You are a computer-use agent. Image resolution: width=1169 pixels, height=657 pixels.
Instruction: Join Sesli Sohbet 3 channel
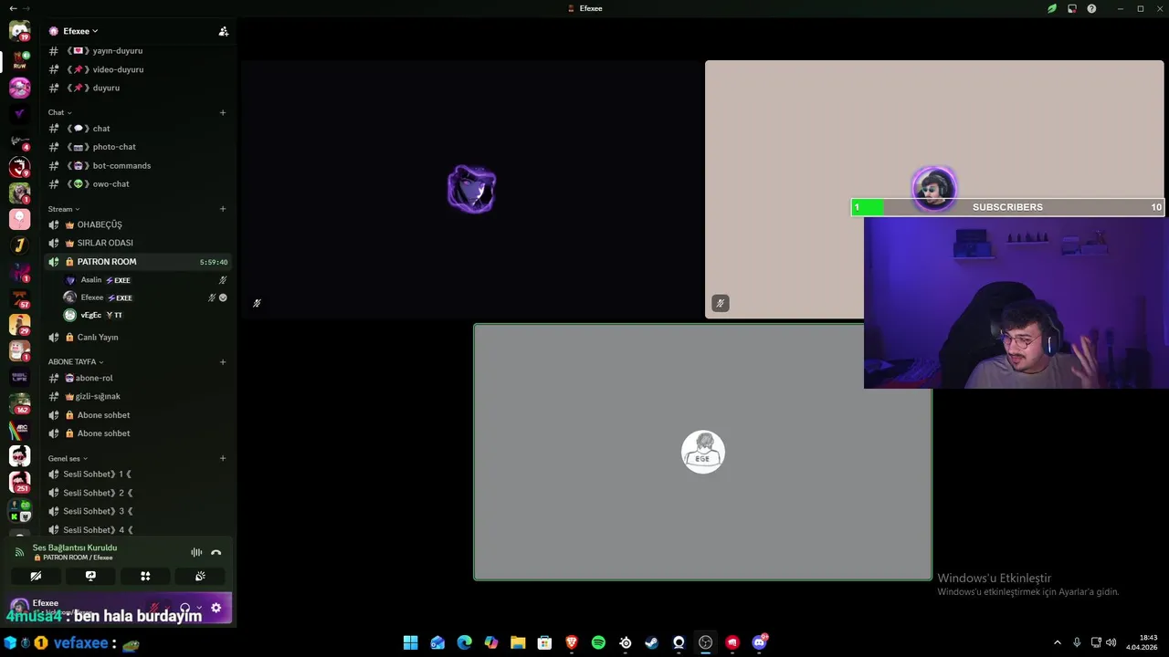point(137,511)
